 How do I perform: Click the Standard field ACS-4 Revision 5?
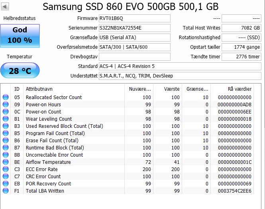point(180,66)
